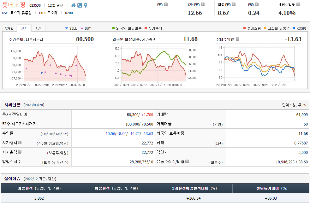
Task: Click the 업종 PER value 8.67
Action: click(224, 13)
